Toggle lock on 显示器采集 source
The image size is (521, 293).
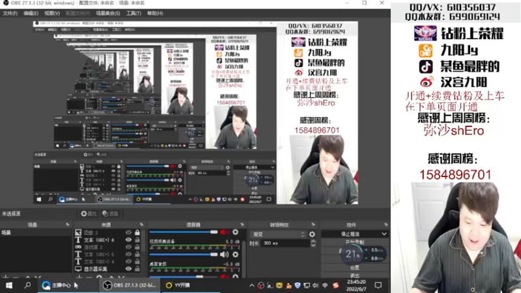[137, 269]
